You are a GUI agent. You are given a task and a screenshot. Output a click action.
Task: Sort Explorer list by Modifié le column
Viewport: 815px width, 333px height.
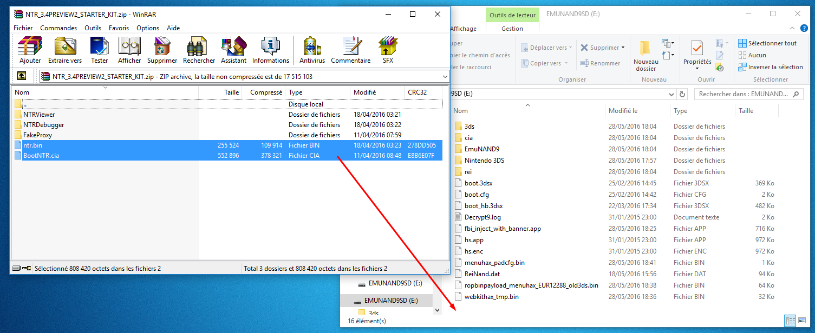[637, 111]
